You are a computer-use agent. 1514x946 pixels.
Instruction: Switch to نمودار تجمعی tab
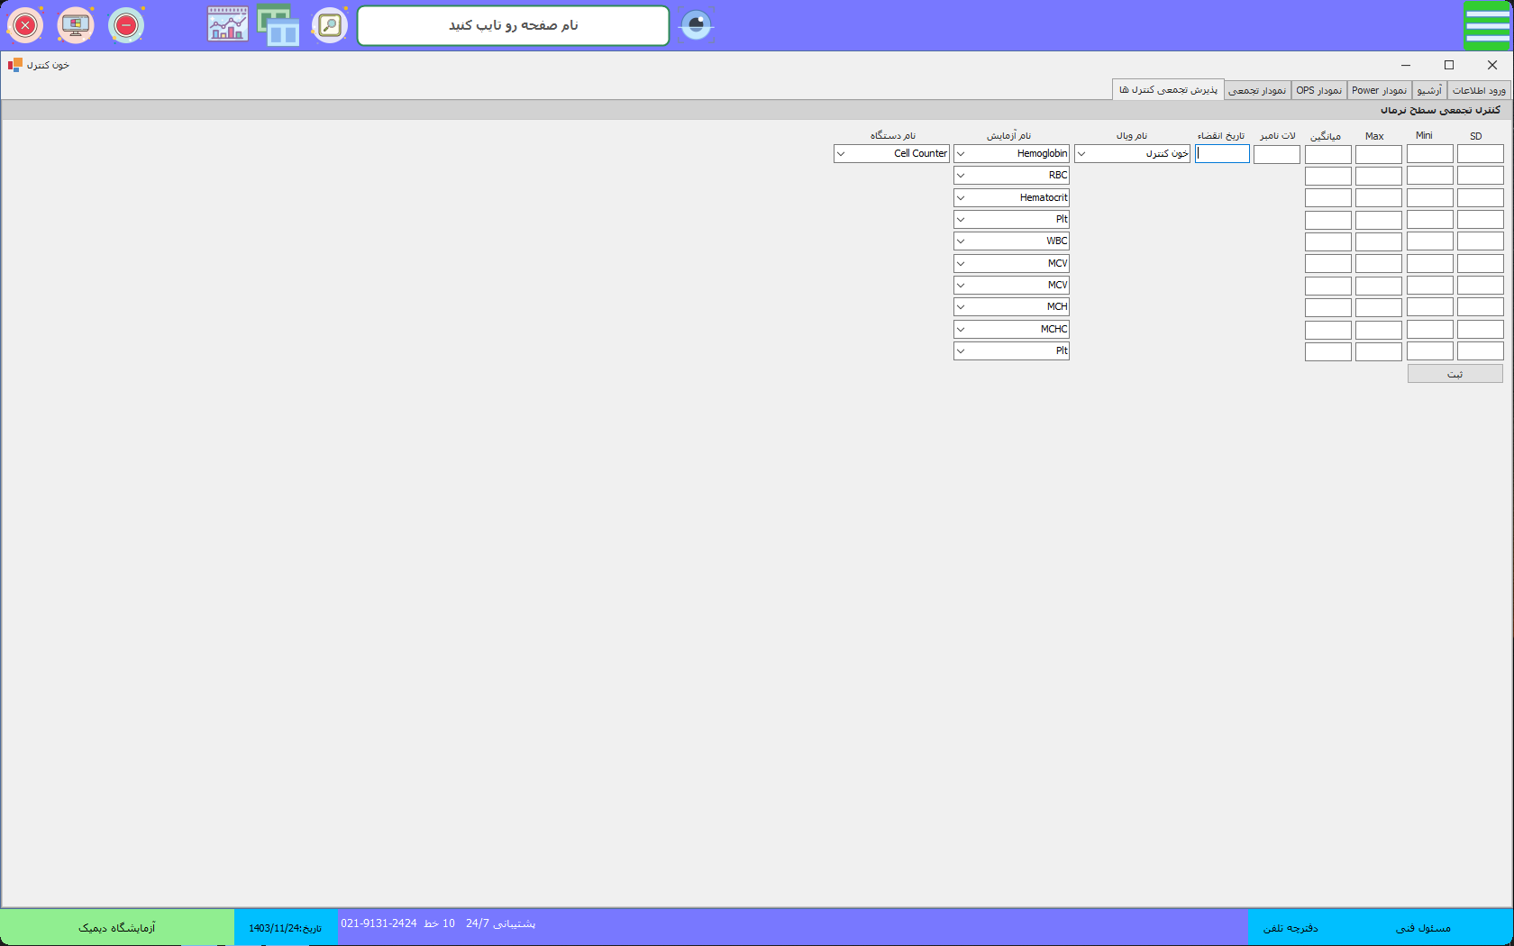pyautogui.click(x=1257, y=90)
